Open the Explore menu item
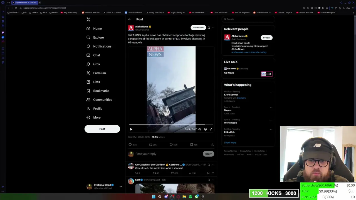The image size is (356, 200). tap(95, 37)
